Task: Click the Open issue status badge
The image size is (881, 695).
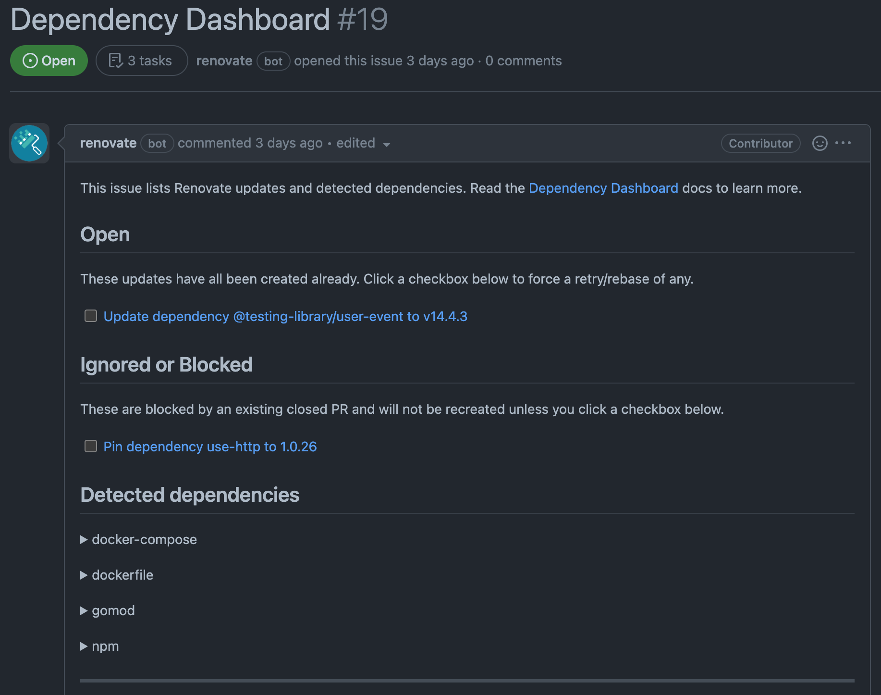Action: point(49,61)
